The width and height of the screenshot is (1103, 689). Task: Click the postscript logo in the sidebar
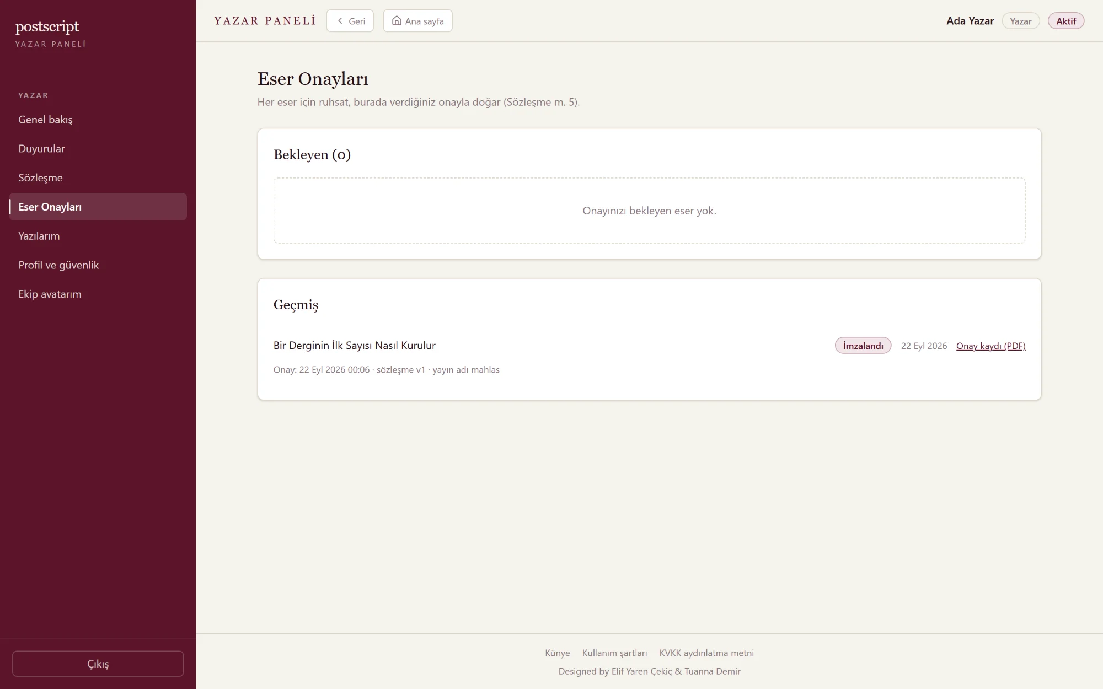47,26
